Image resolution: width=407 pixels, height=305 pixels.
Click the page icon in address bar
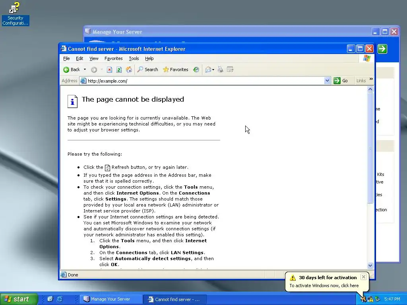click(83, 81)
